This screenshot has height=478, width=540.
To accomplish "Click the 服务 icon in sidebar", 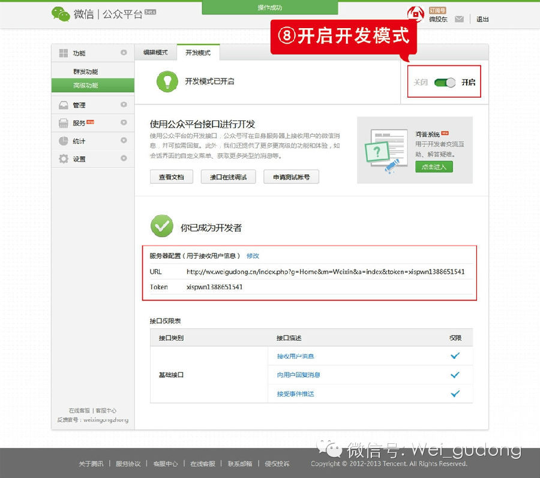I will pyautogui.click(x=64, y=123).
